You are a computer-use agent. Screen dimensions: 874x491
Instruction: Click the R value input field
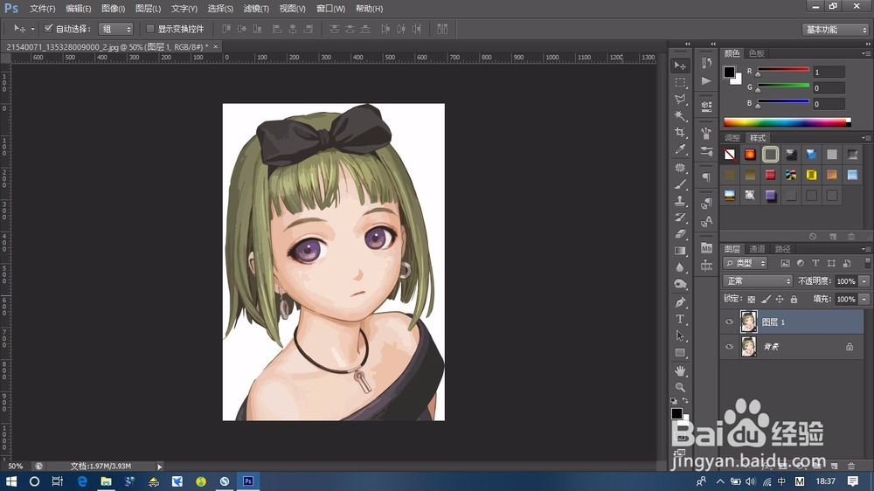[829, 72]
